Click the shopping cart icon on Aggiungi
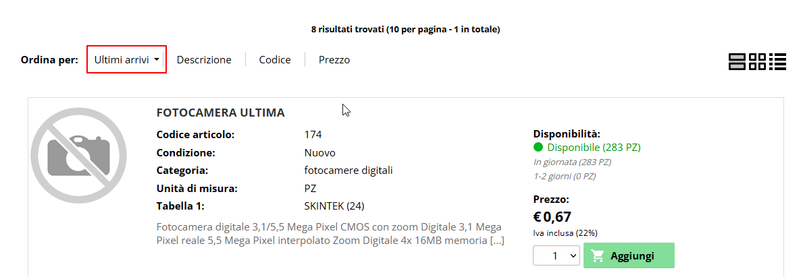803x277 pixels. 596,255
